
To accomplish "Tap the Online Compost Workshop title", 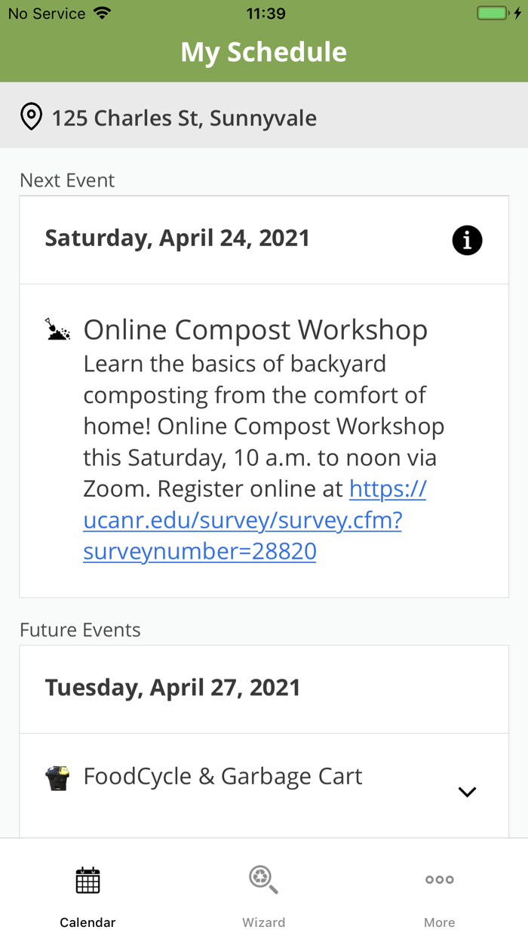I will (x=256, y=330).
